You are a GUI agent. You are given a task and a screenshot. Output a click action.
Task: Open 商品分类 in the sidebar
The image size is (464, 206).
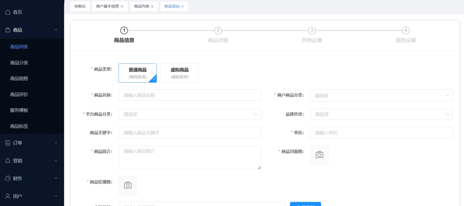pyautogui.click(x=19, y=63)
